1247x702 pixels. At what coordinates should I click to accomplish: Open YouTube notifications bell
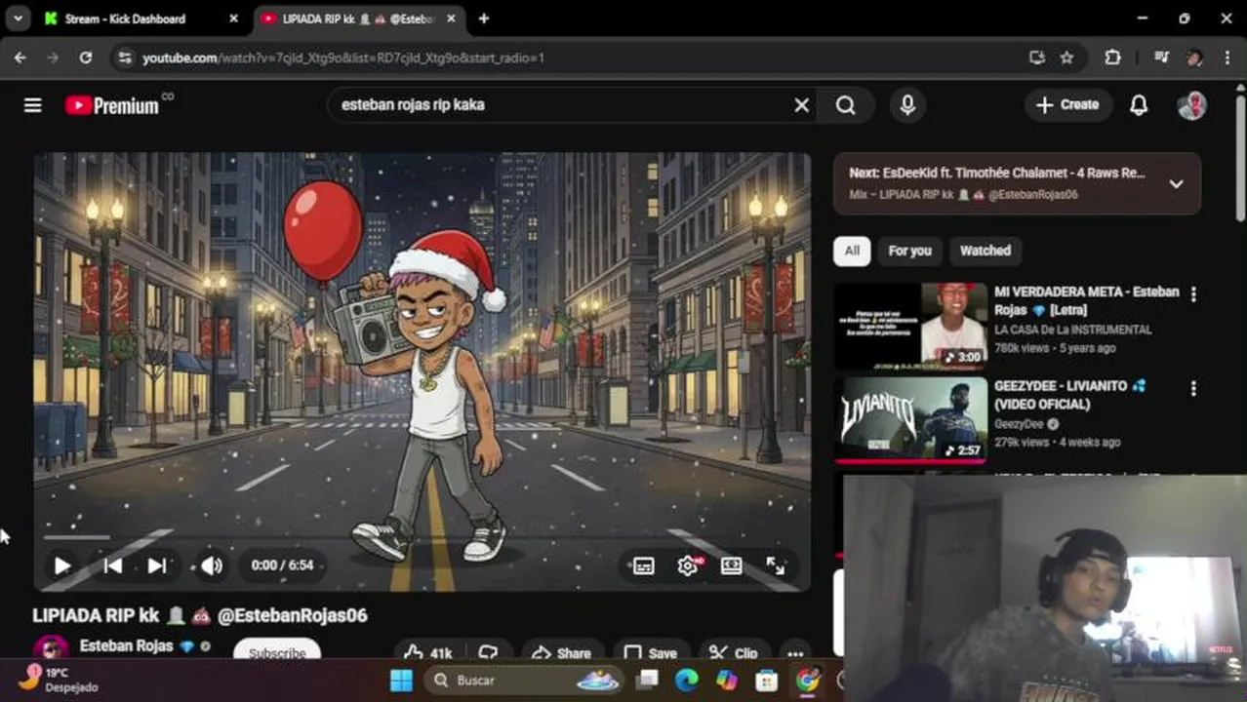click(x=1139, y=105)
